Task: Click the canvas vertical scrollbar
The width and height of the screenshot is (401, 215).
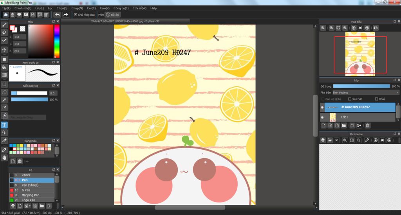Action: coord(315,115)
